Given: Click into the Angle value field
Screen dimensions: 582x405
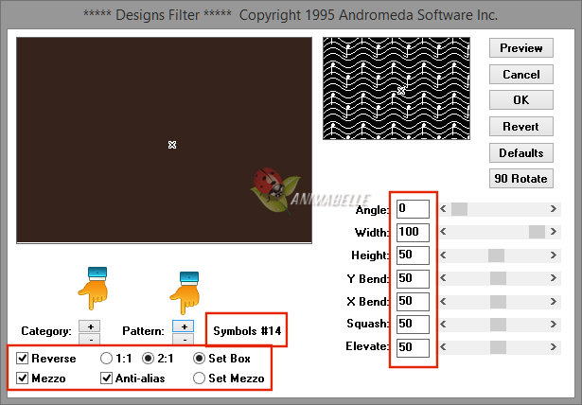Looking at the screenshot, I should [413, 209].
